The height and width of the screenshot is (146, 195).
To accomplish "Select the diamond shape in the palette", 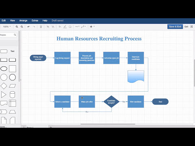I will coord(4,86).
